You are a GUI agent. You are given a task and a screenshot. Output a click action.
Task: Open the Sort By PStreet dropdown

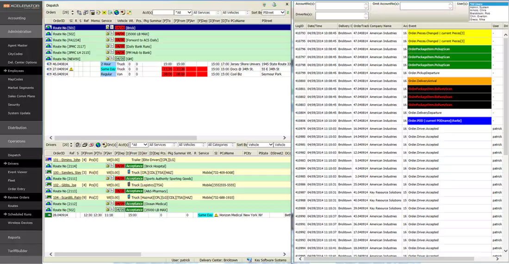pos(282,12)
